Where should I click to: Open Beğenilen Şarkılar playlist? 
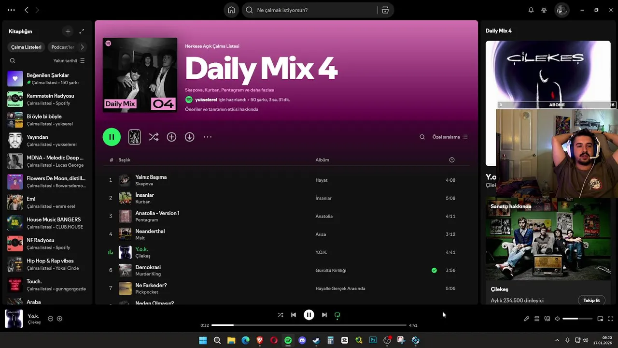click(x=47, y=79)
